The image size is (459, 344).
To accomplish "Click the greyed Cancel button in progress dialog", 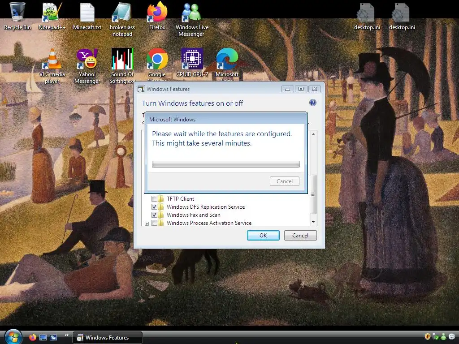I will click(285, 181).
